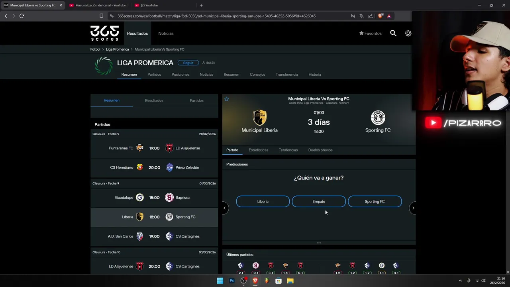Open the search magnifier icon

pos(393,33)
